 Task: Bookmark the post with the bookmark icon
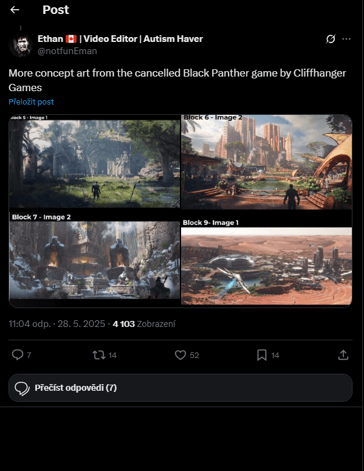coord(262,355)
